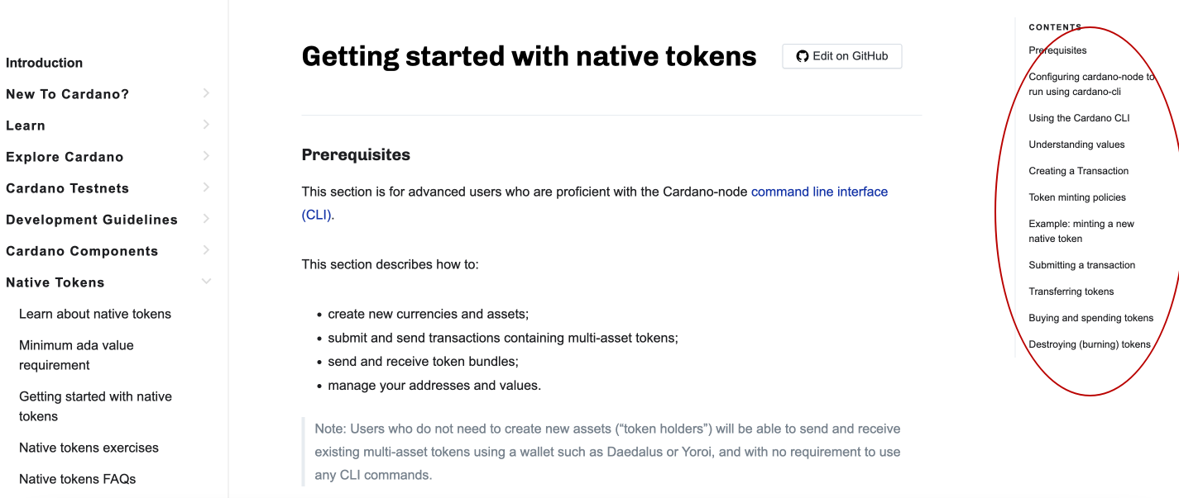Open the Introduction page
This screenshot has width=1179, height=498.
pyautogui.click(x=44, y=63)
